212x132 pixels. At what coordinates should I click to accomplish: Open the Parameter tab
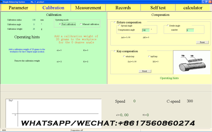pos(18,8)
